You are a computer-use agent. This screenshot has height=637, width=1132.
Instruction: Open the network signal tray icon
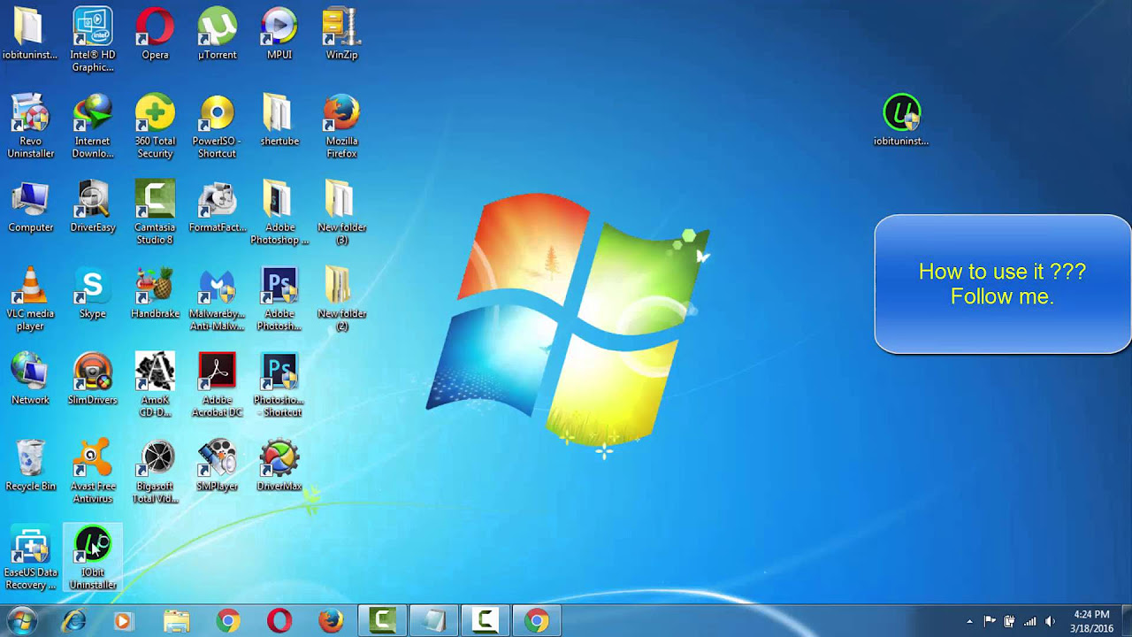(x=1029, y=621)
